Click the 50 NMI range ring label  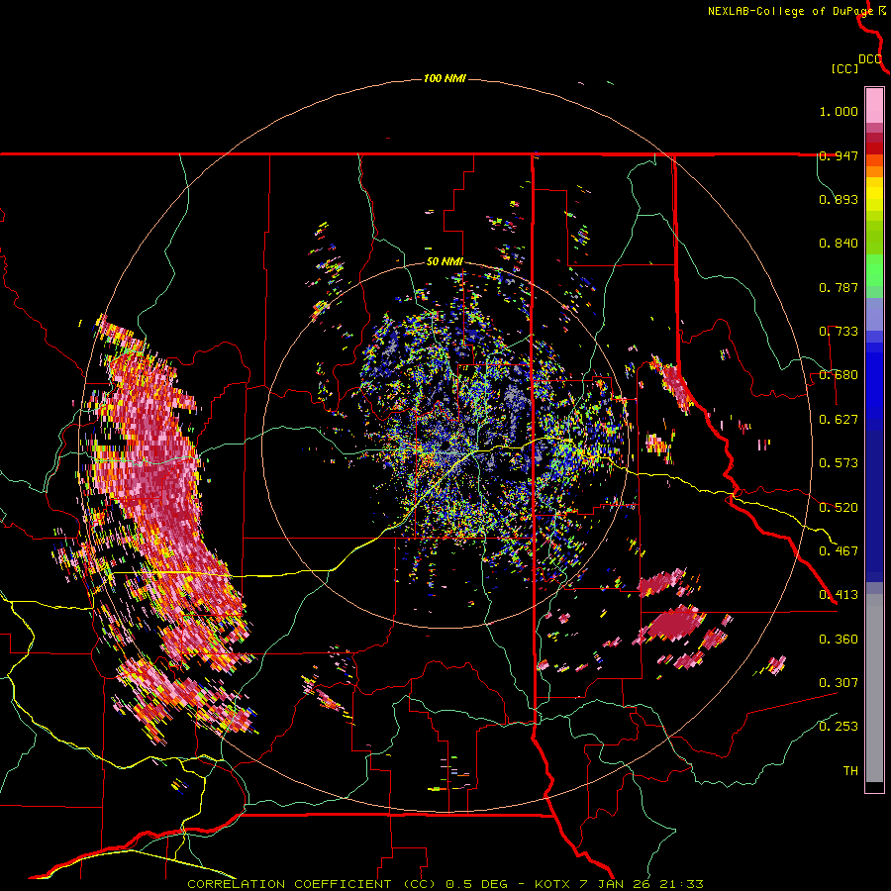(x=445, y=262)
